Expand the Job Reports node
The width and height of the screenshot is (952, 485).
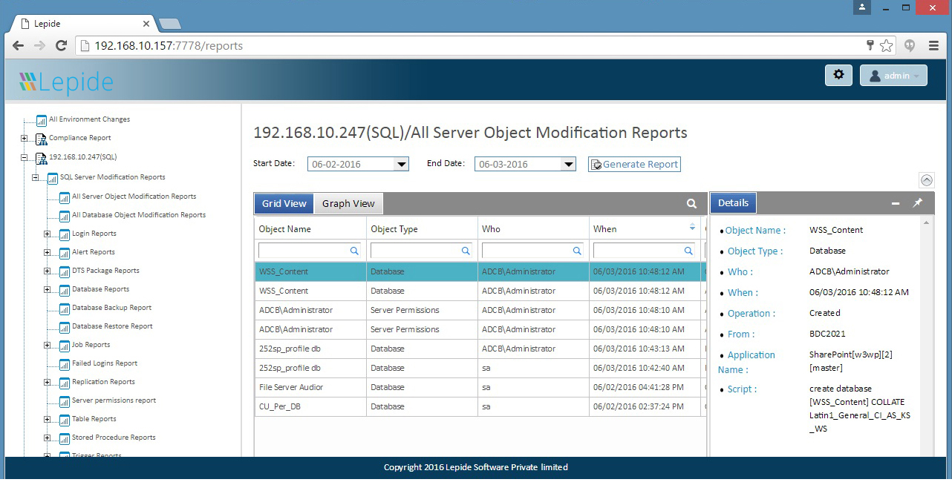48,345
